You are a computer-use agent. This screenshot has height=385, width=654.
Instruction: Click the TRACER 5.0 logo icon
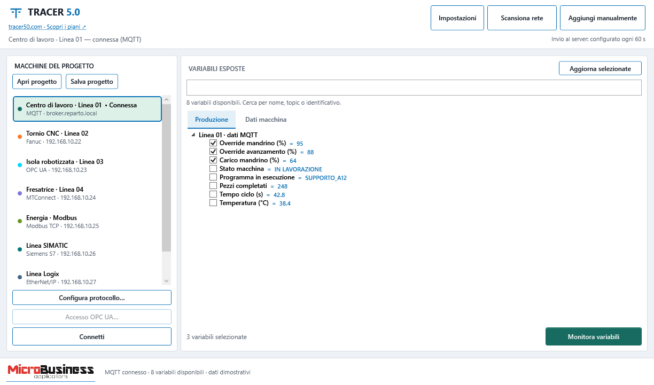click(x=16, y=13)
